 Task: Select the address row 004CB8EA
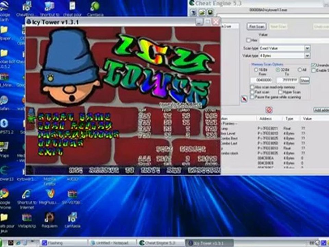tap(275, 158)
